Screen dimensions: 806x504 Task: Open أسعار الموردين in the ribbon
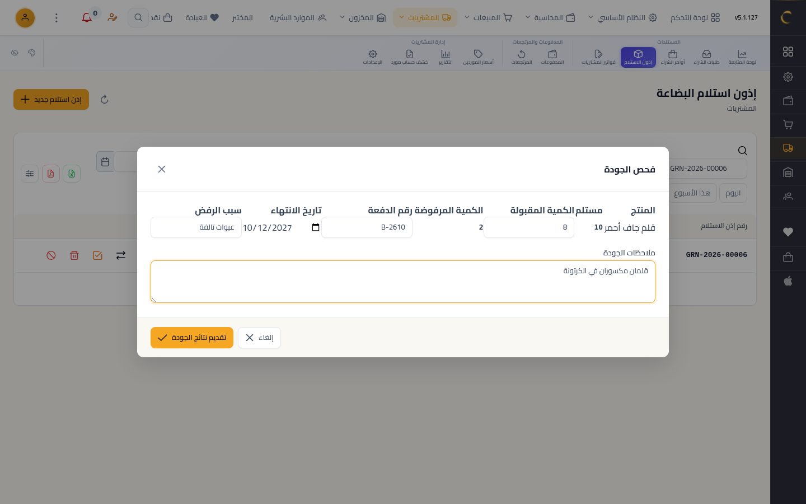(478, 57)
